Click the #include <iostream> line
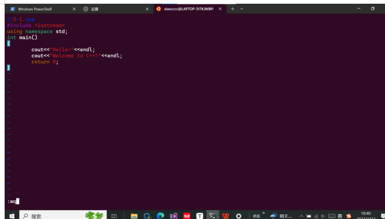Viewport: 385px width, 219px height. pyautogui.click(x=36, y=25)
